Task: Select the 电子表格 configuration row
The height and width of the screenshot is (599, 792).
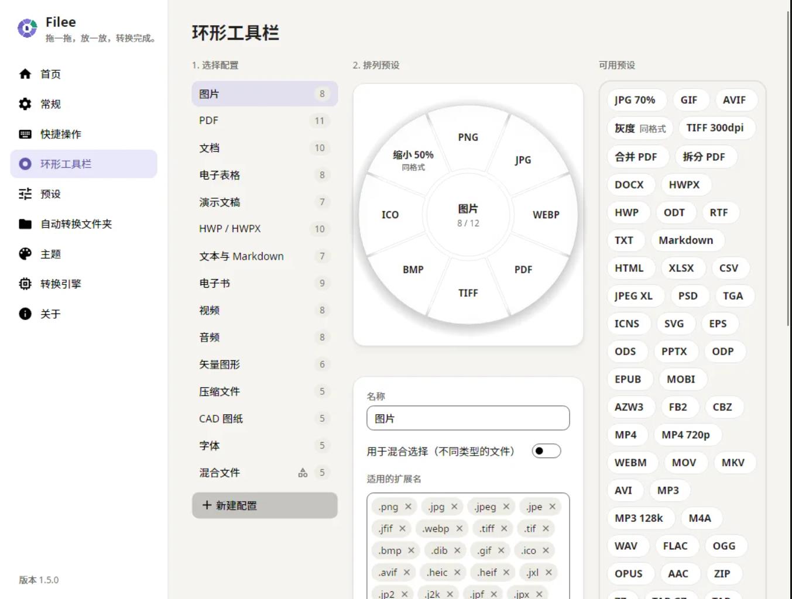Action: click(265, 175)
